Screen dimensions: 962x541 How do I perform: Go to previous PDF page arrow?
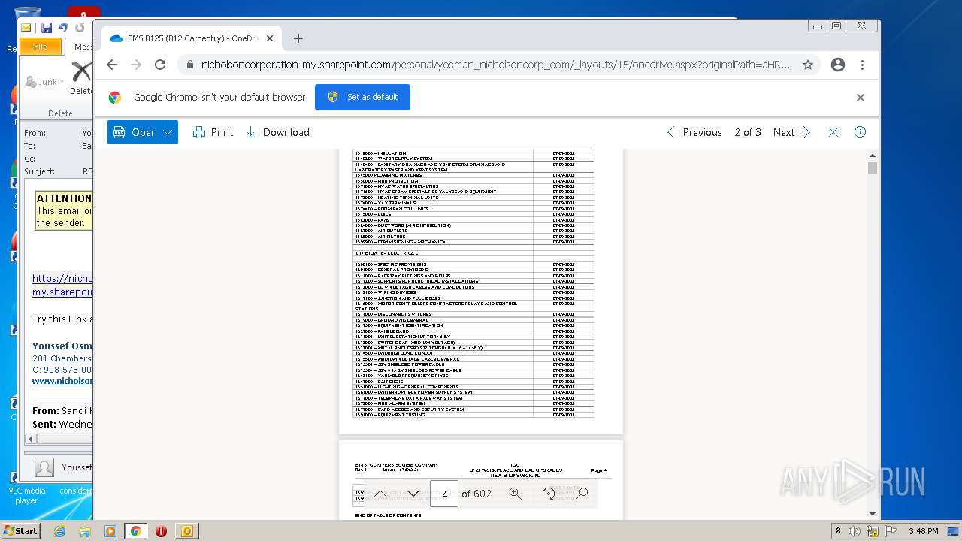(380, 494)
